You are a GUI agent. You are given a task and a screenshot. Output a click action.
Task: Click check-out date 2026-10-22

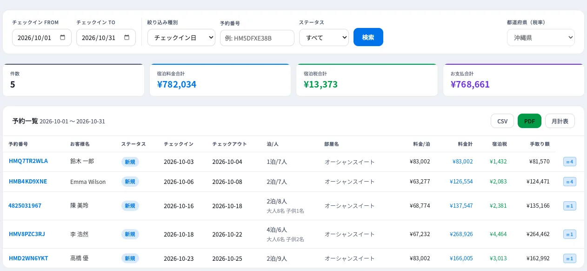(x=227, y=234)
